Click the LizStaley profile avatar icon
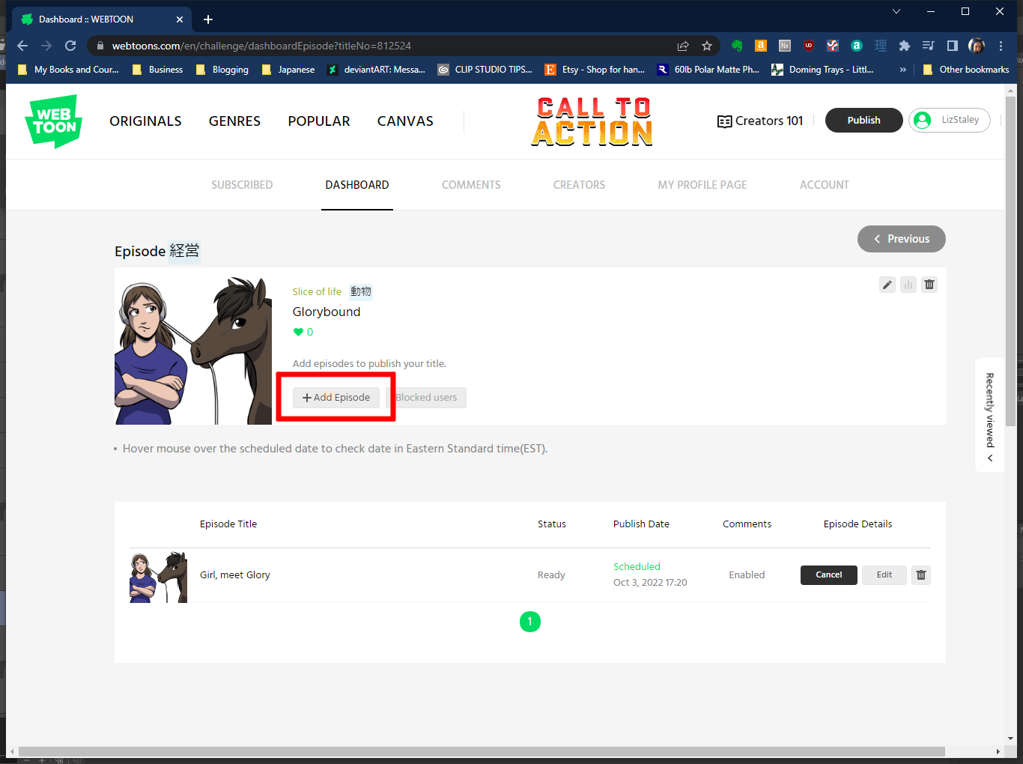The width and height of the screenshot is (1023, 764). (923, 120)
